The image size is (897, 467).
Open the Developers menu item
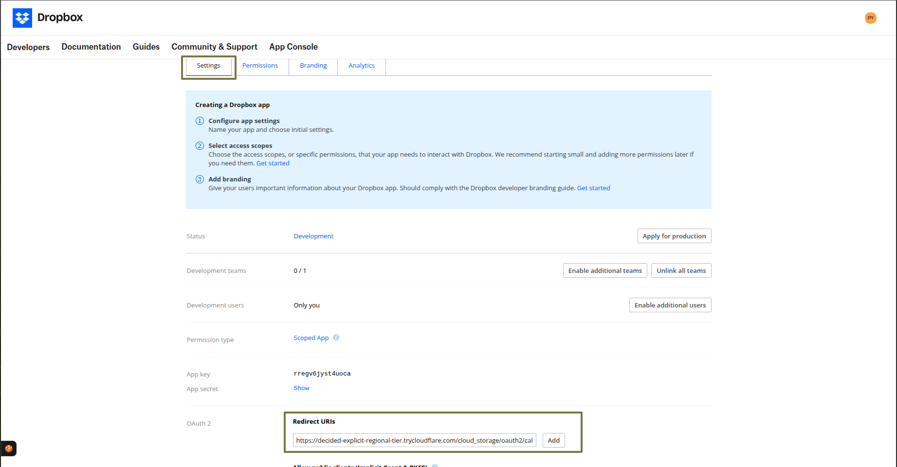[x=28, y=47]
